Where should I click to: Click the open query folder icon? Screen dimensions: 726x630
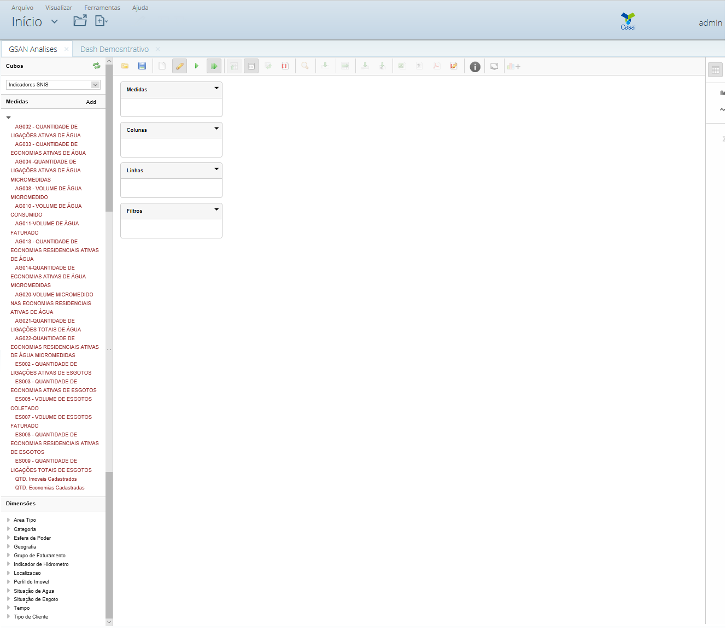click(x=125, y=66)
